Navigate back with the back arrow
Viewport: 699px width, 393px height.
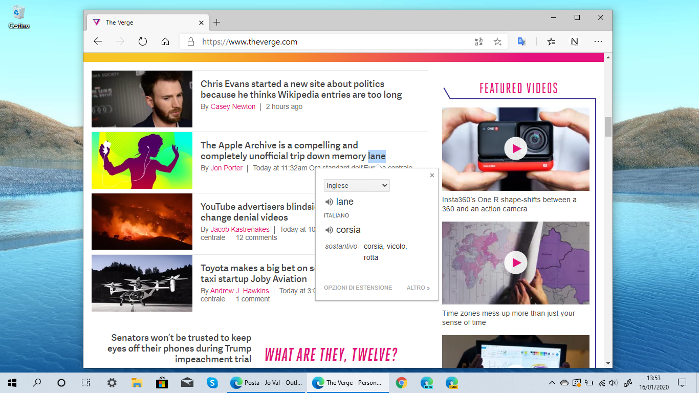click(98, 41)
